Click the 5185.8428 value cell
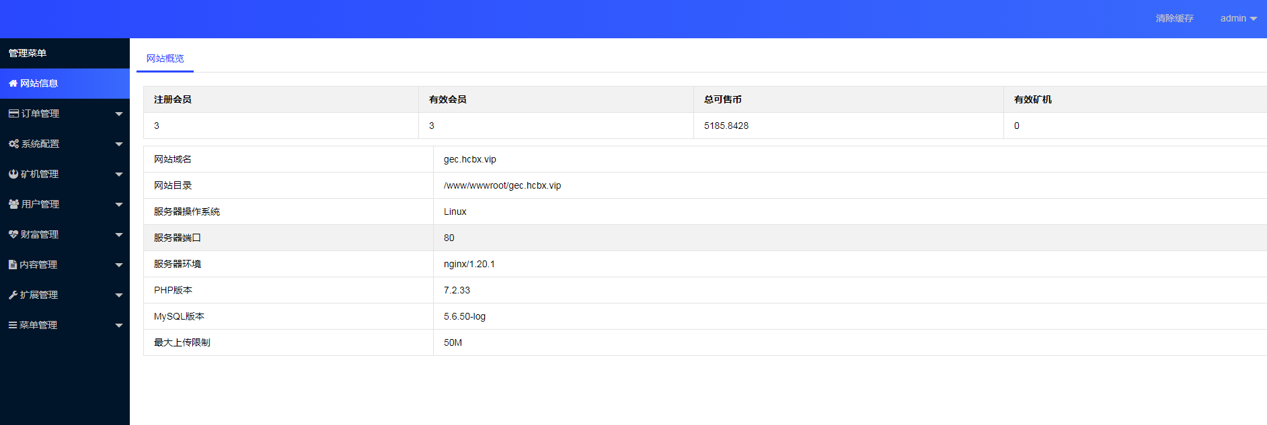 click(x=849, y=126)
